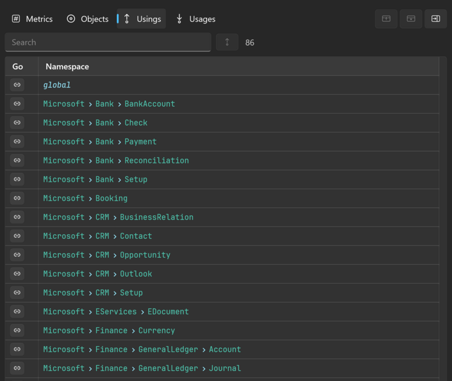Select Microsoft › Bank › Reconciliation namespace
Viewport: 452px width, 381px height.
(116, 160)
